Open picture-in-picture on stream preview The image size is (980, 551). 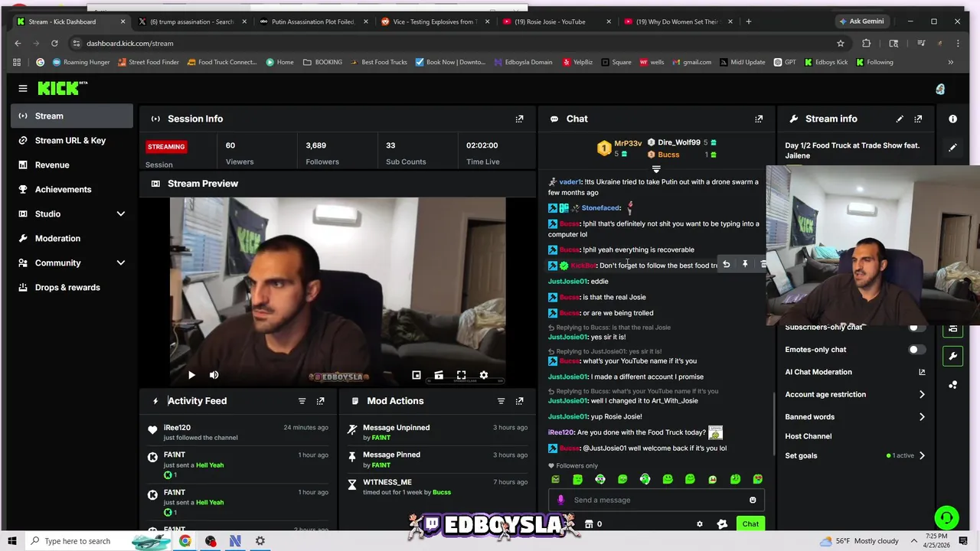click(416, 375)
